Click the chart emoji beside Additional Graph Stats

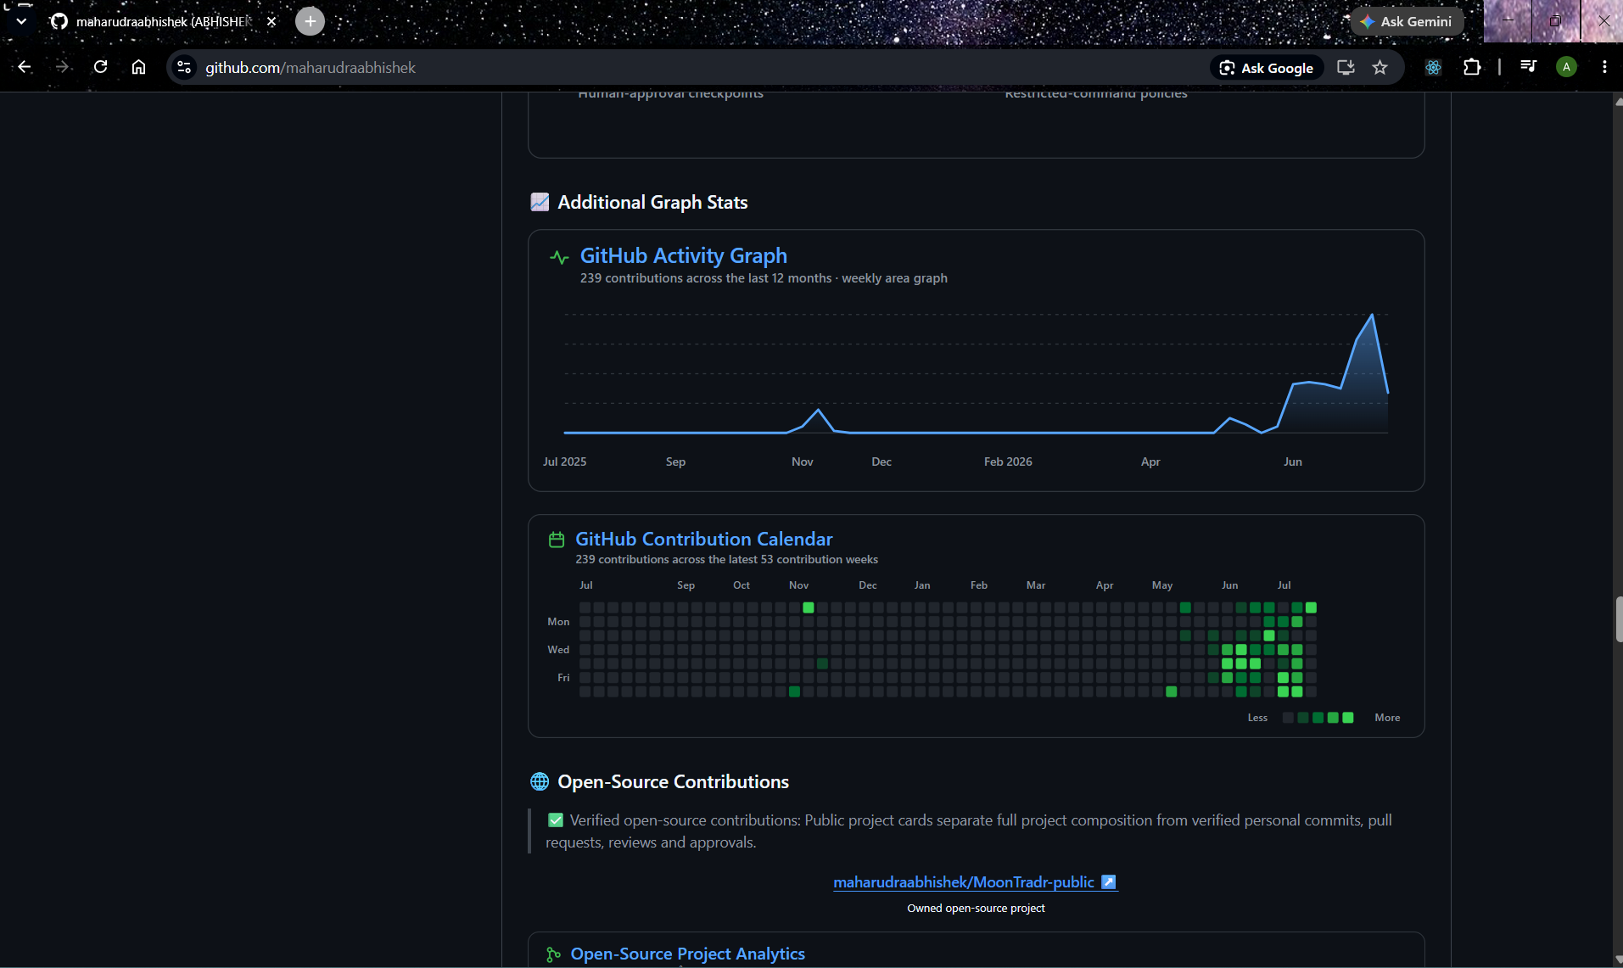[x=540, y=202]
